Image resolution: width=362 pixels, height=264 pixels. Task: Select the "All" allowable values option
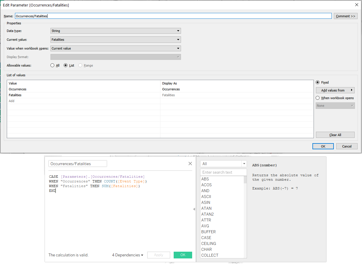coord(52,65)
